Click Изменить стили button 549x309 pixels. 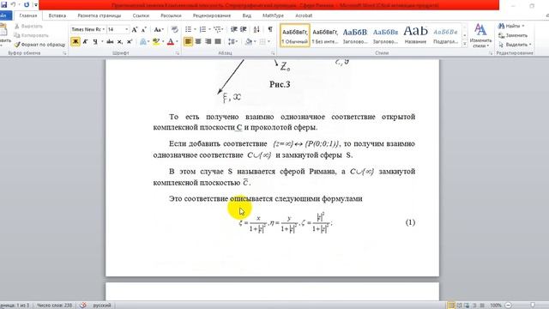click(480, 36)
